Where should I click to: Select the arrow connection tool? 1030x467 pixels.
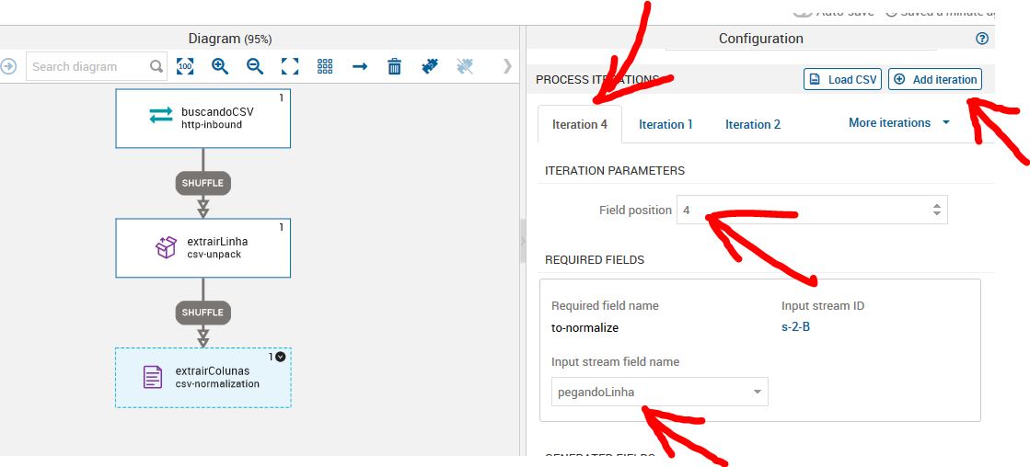pos(360,66)
